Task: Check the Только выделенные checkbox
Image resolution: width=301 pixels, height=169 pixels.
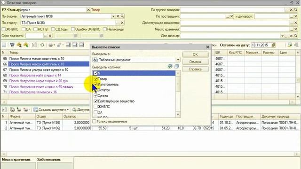Action: (94, 121)
